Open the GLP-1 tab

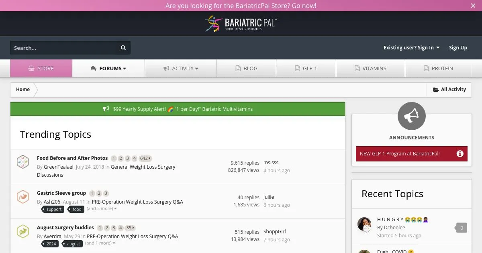pos(306,68)
